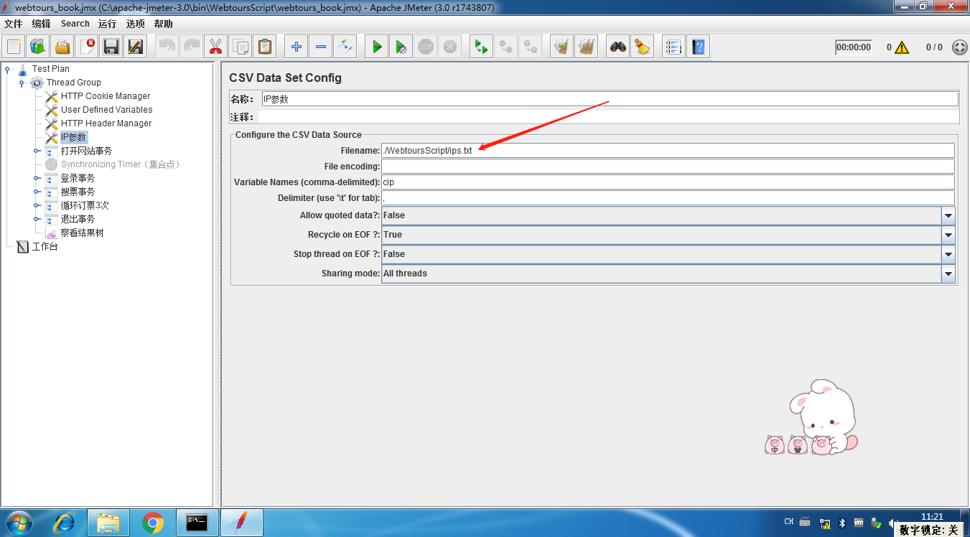Select HTTP Cookie Manager in tree

pyautogui.click(x=106, y=96)
